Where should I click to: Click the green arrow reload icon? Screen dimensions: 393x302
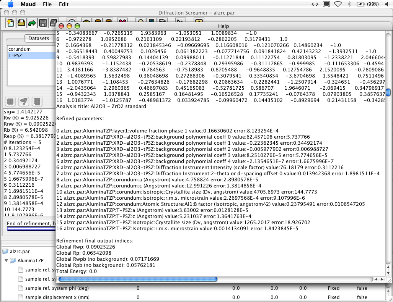click(x=32, y=23)
